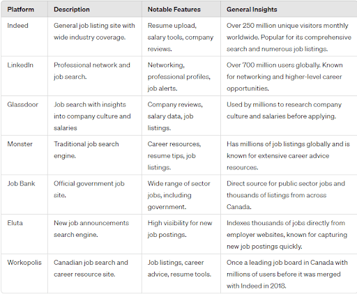The image size is (357, 294).
Task: Click the Platform column header
Action: (x=21, y=10)
